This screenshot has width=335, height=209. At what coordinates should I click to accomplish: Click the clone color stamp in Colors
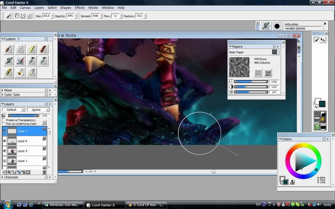click(292, 182)
